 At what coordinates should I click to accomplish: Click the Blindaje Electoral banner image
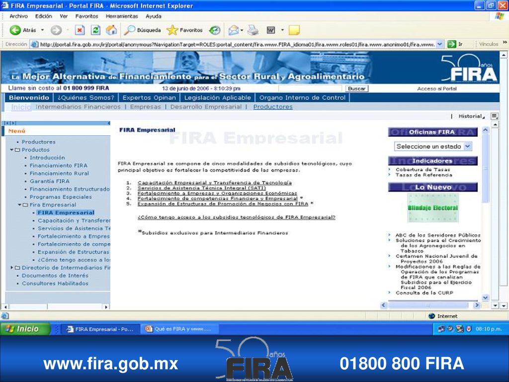tap(433, 208)
